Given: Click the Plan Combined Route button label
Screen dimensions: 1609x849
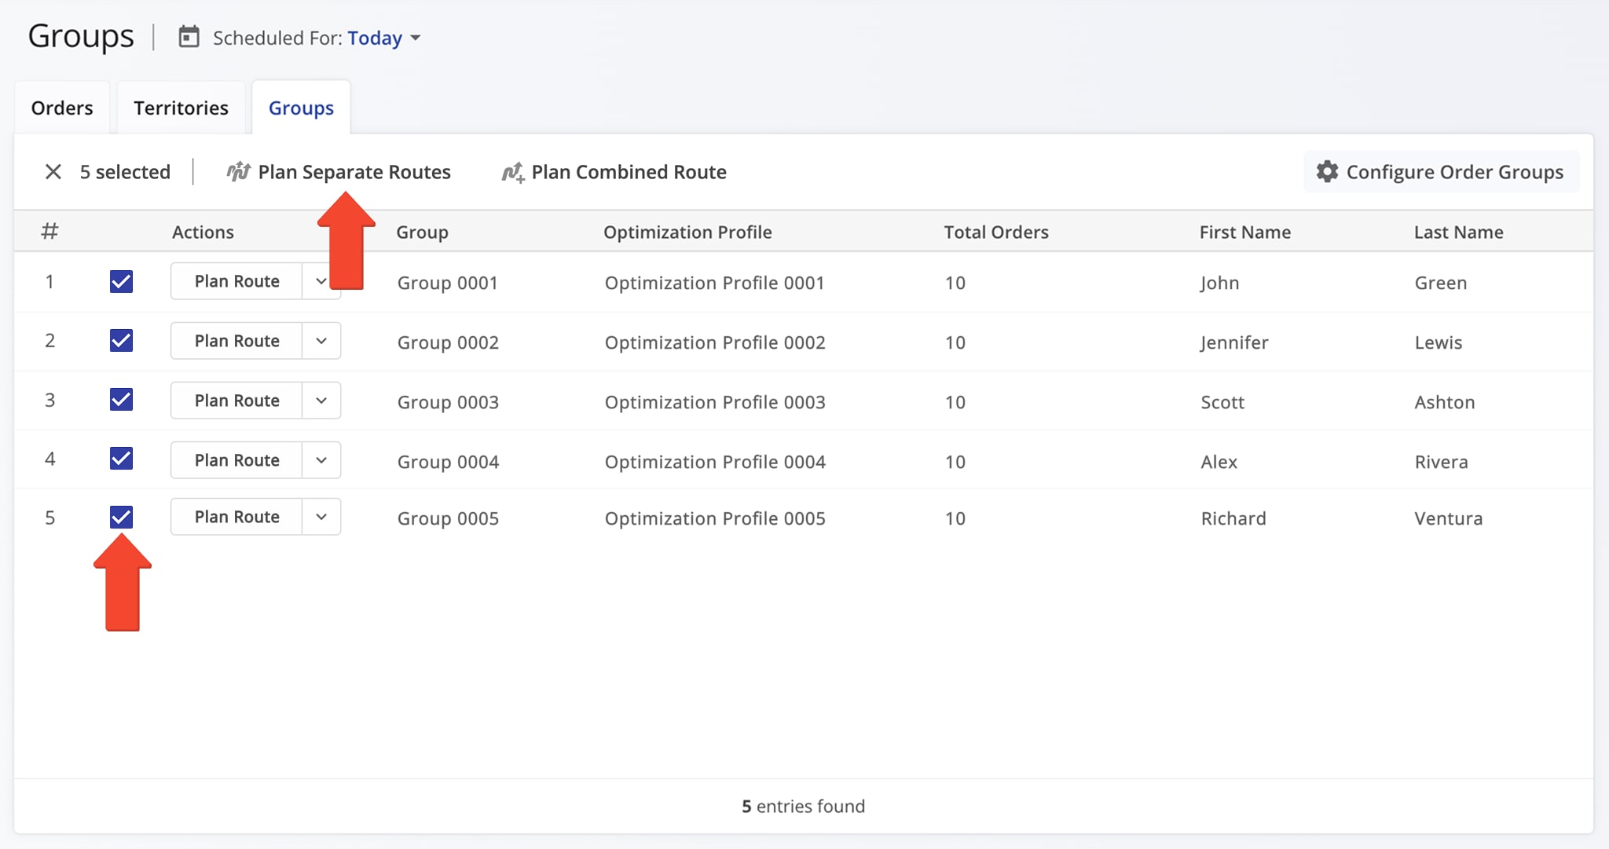Looking at the screenshot, I should pyautogui.click(x=629, y=172).
